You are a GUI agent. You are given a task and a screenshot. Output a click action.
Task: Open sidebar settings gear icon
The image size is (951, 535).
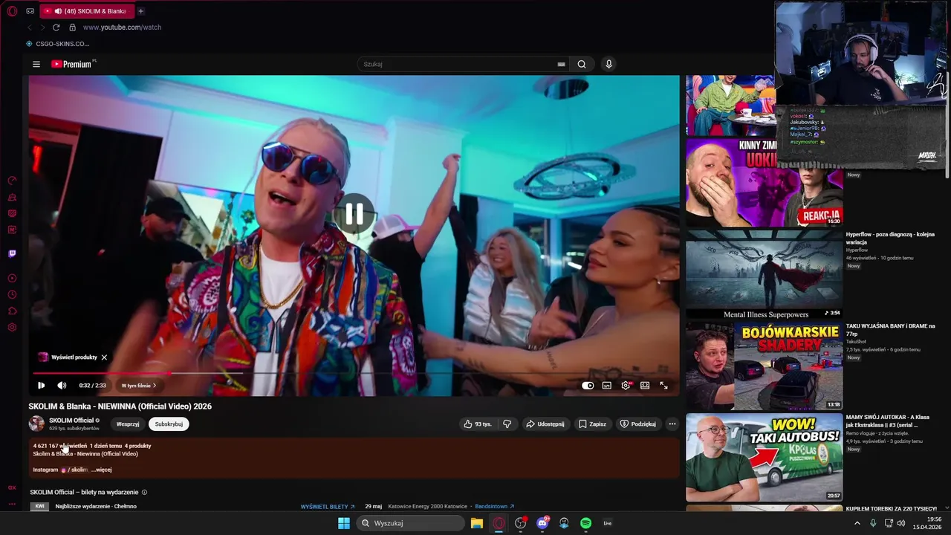[12, 328]
